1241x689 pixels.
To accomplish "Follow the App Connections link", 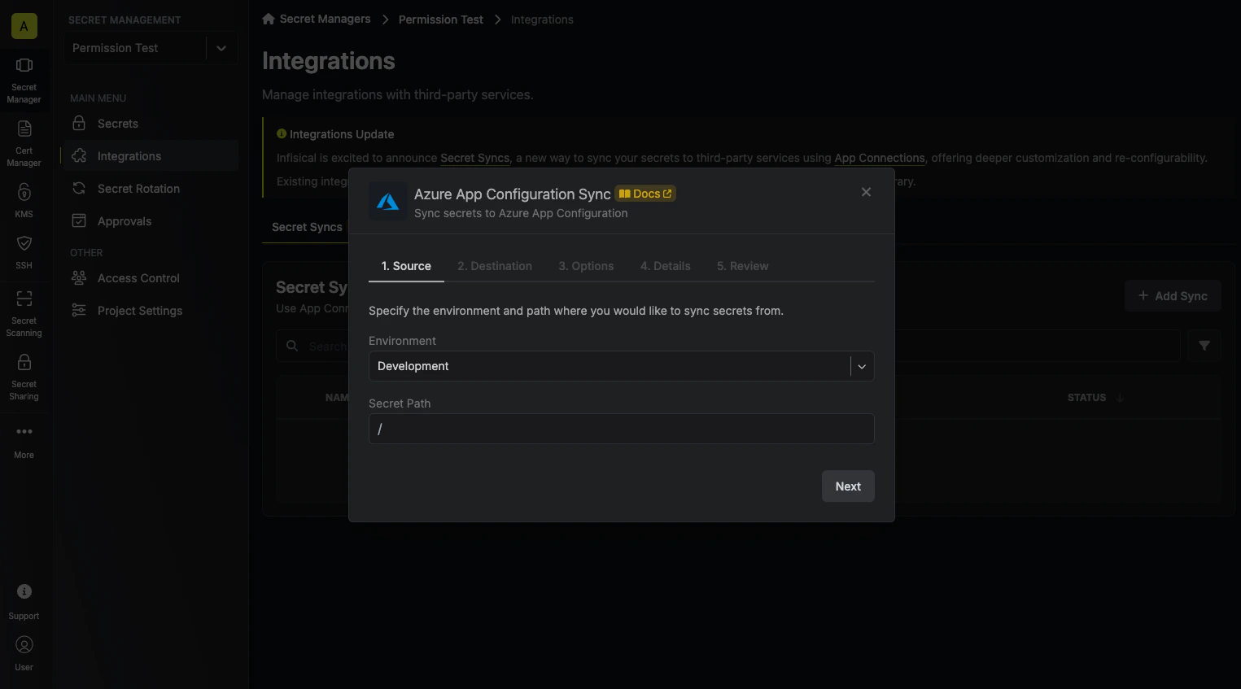I will point(880,158).
